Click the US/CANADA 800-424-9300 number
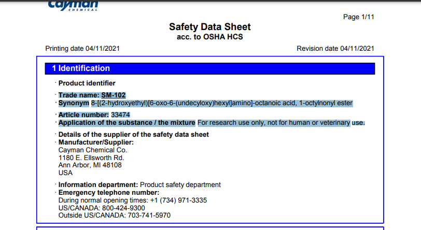Screen dimensions: 421x230 123,208
